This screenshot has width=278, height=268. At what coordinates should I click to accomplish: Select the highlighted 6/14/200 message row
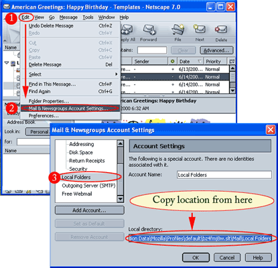click(x=175, y=77)
